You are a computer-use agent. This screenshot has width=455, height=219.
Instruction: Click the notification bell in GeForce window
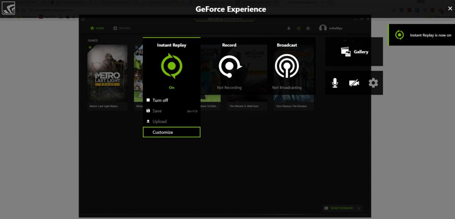pyautogui.click(x=289, y=28)
